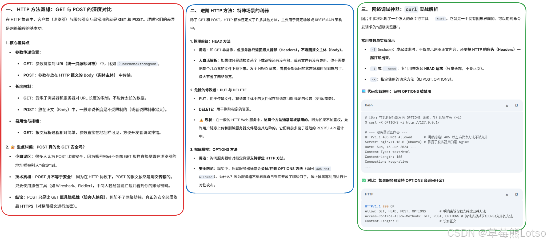Copy the HTTP response code block

tap(516, 195)
